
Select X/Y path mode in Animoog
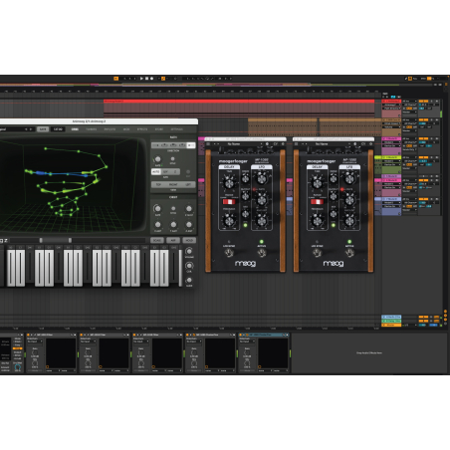pos(165,171)
